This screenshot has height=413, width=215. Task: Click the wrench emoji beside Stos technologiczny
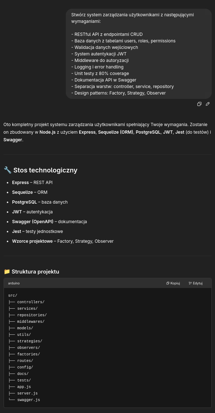(8, 170)
